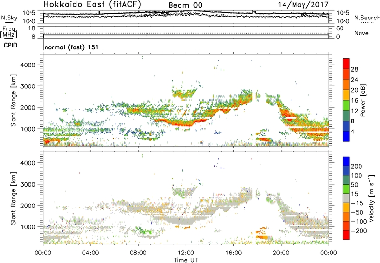Click the "Slant Range [km]" label of velocity panel

(13, 198)
